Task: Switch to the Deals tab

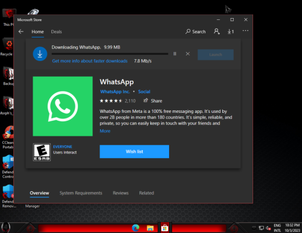Action: 56,32
